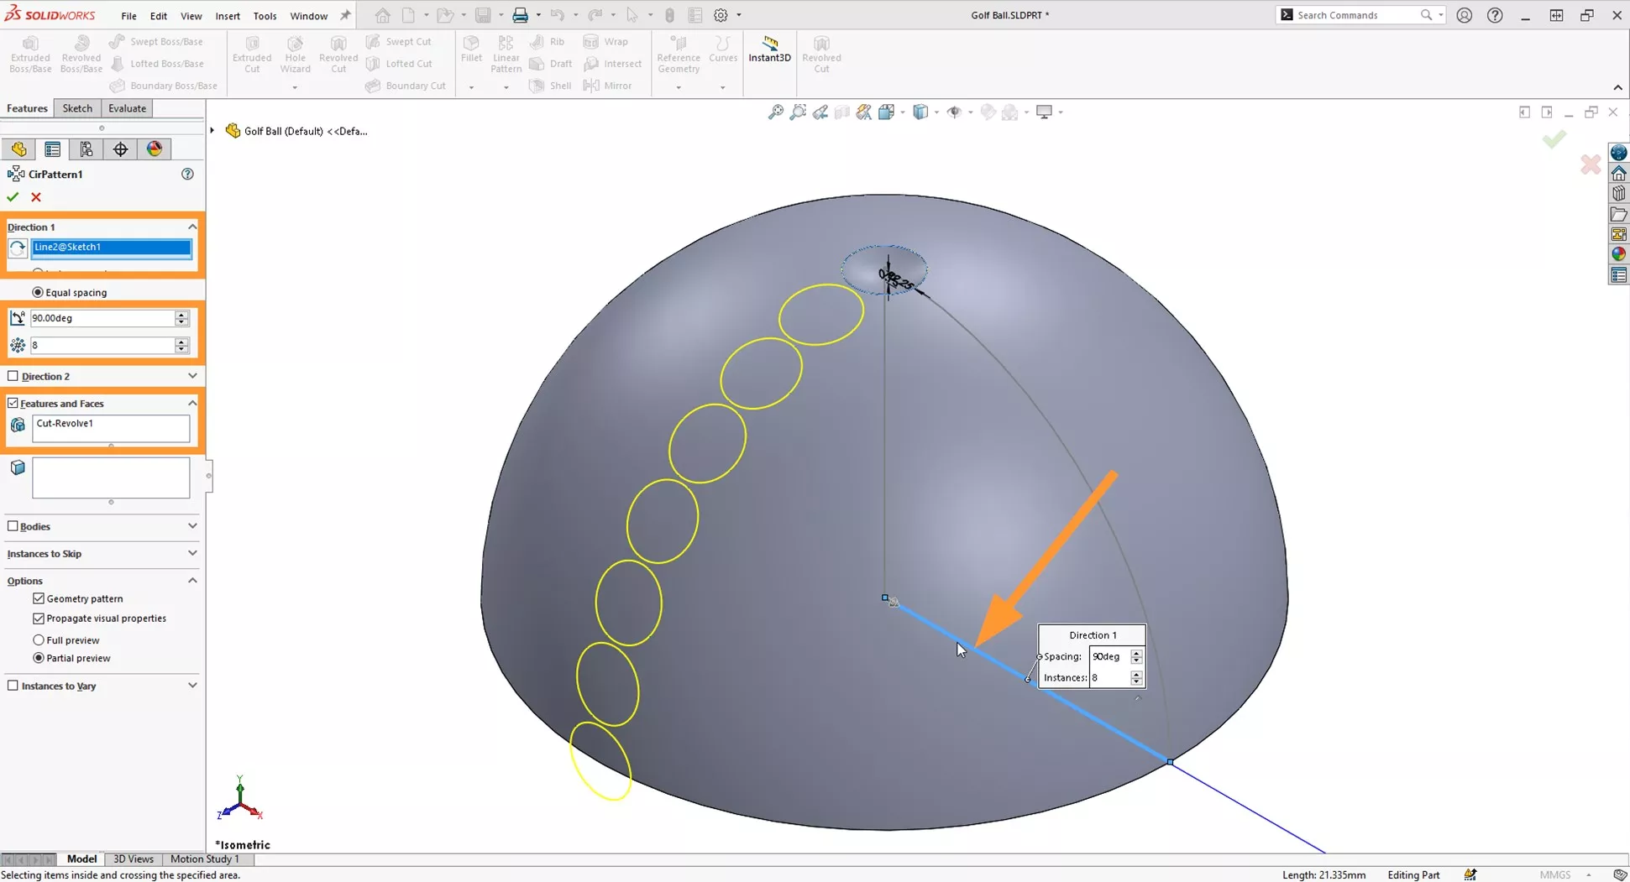The image size is (1630, 882).
Task: Accept the CirPattern1 feature with green checkmark
Action: coord(12,196)
